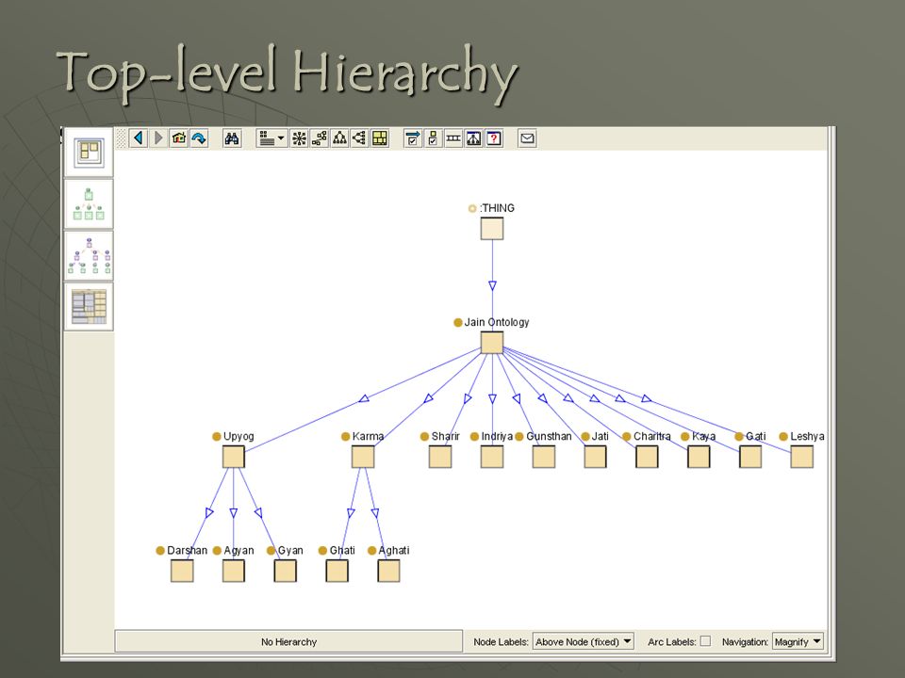The image size is (905, 678).
Task: Click the blue back arrow toolbar icon
Action: tap(138, 138)
